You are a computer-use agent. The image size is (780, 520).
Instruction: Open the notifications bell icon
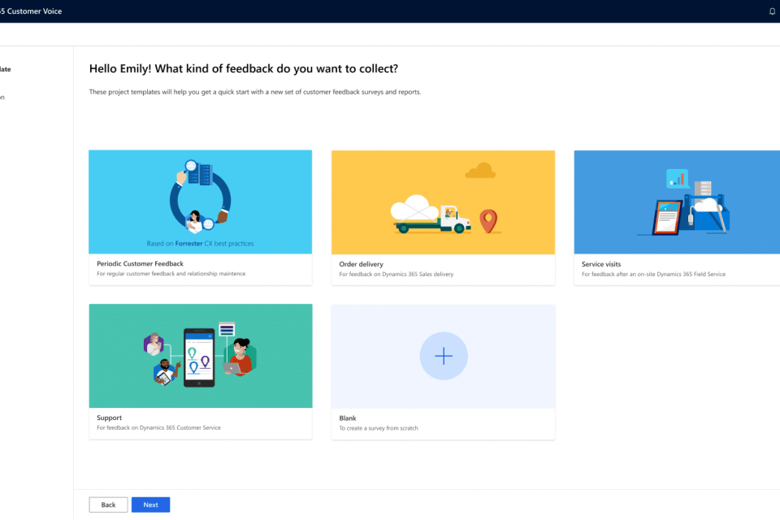point(772,11)
